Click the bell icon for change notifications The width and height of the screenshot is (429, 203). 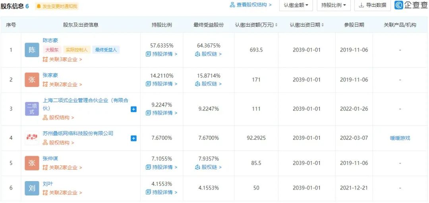[39, 6]
